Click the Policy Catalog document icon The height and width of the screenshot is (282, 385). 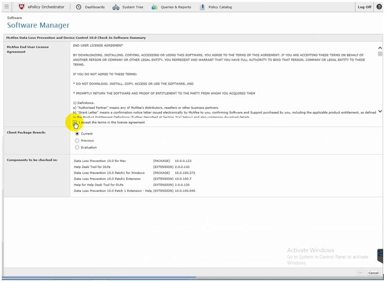(202, 7)
